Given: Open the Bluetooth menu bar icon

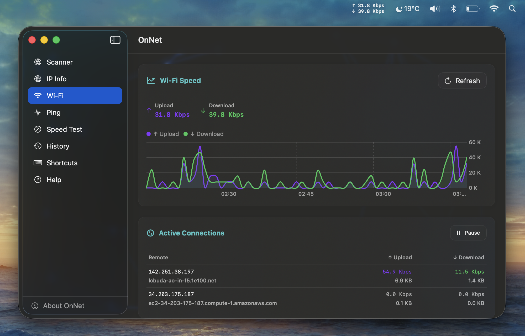Looking at the screenshot, I should (x=453, y=9).
